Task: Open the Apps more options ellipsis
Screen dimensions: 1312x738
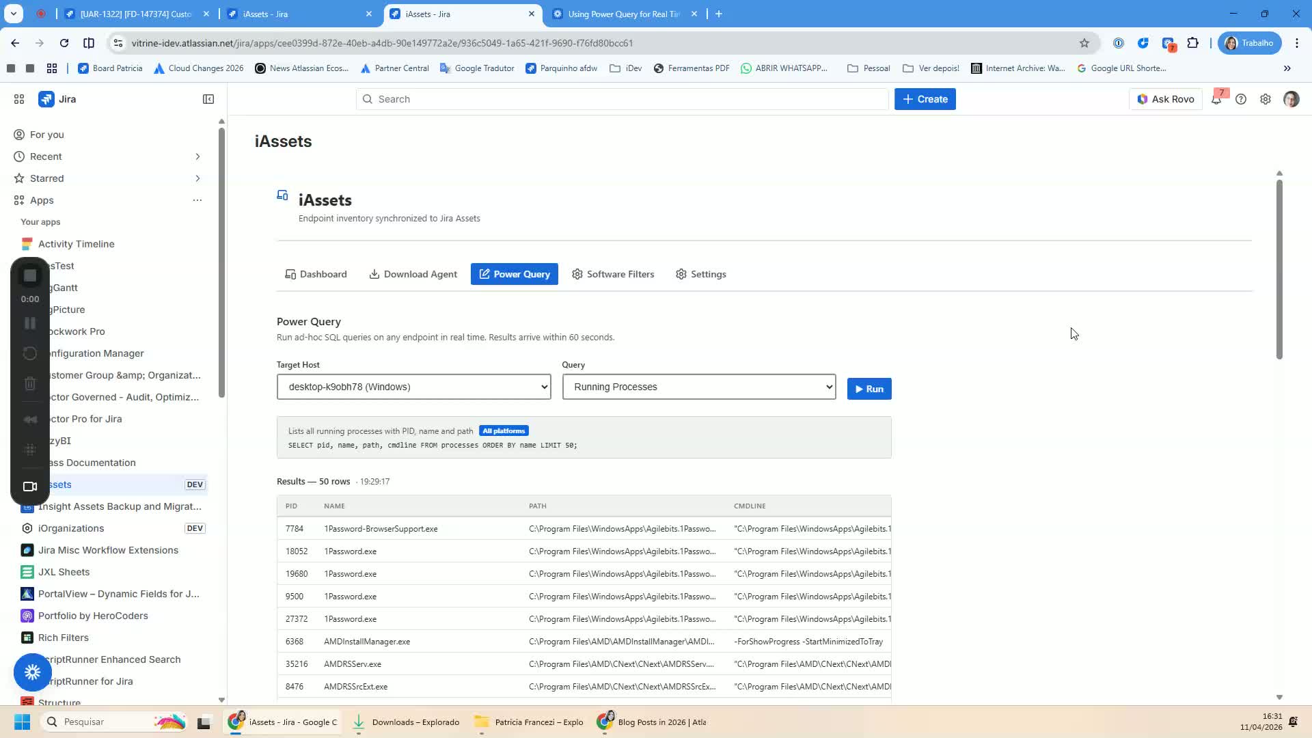Action: point(197,200)
